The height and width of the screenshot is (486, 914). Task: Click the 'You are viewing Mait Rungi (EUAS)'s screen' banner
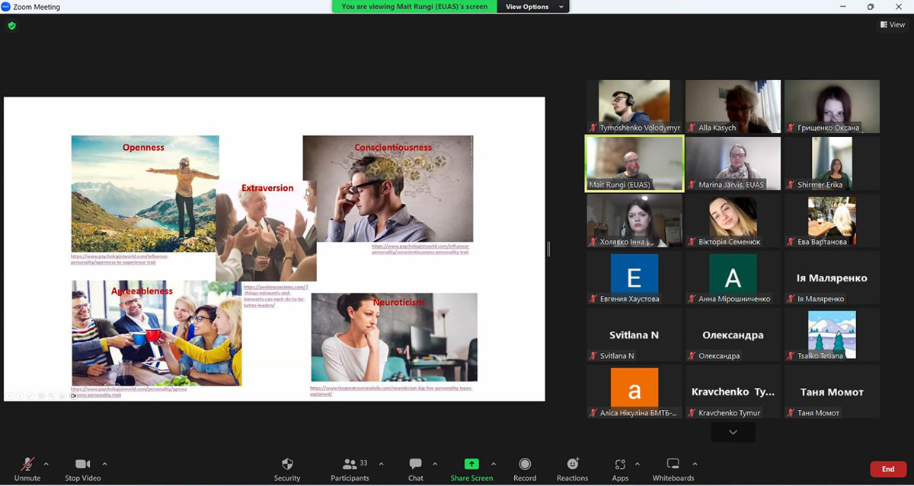pyautogui.click(x=414, y=7)
